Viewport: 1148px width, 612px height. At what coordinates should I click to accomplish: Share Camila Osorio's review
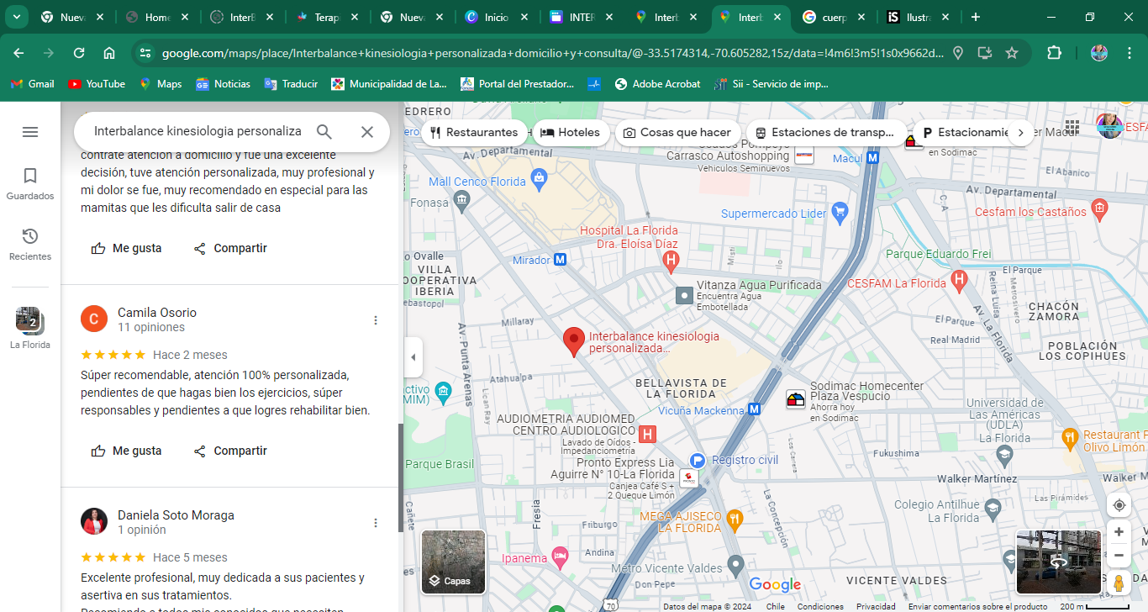[229, 451]
